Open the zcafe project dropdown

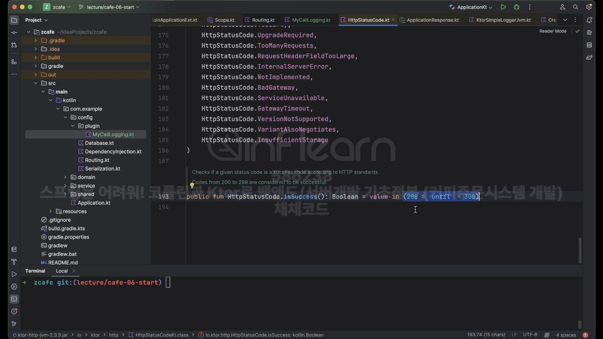click(57, 7)
